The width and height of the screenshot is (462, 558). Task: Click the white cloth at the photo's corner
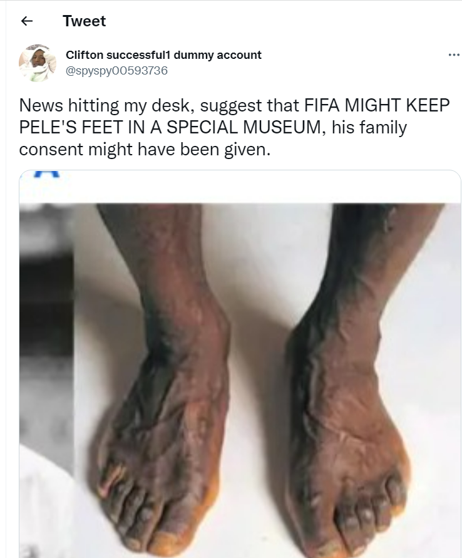[46, 505]
